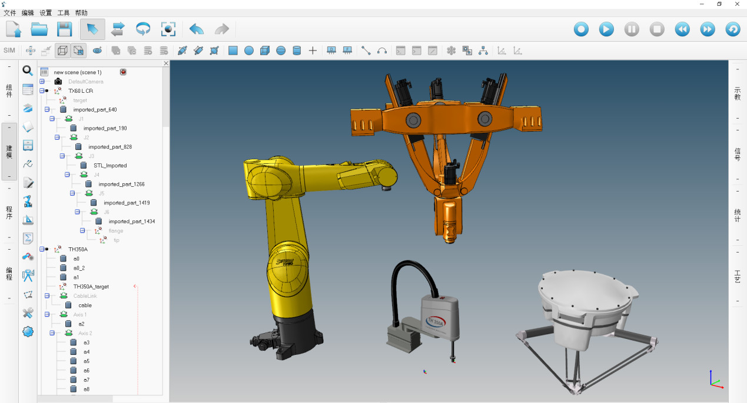
Task: Click the search magnifier sidebar icon
Action: tap(28, 71)
